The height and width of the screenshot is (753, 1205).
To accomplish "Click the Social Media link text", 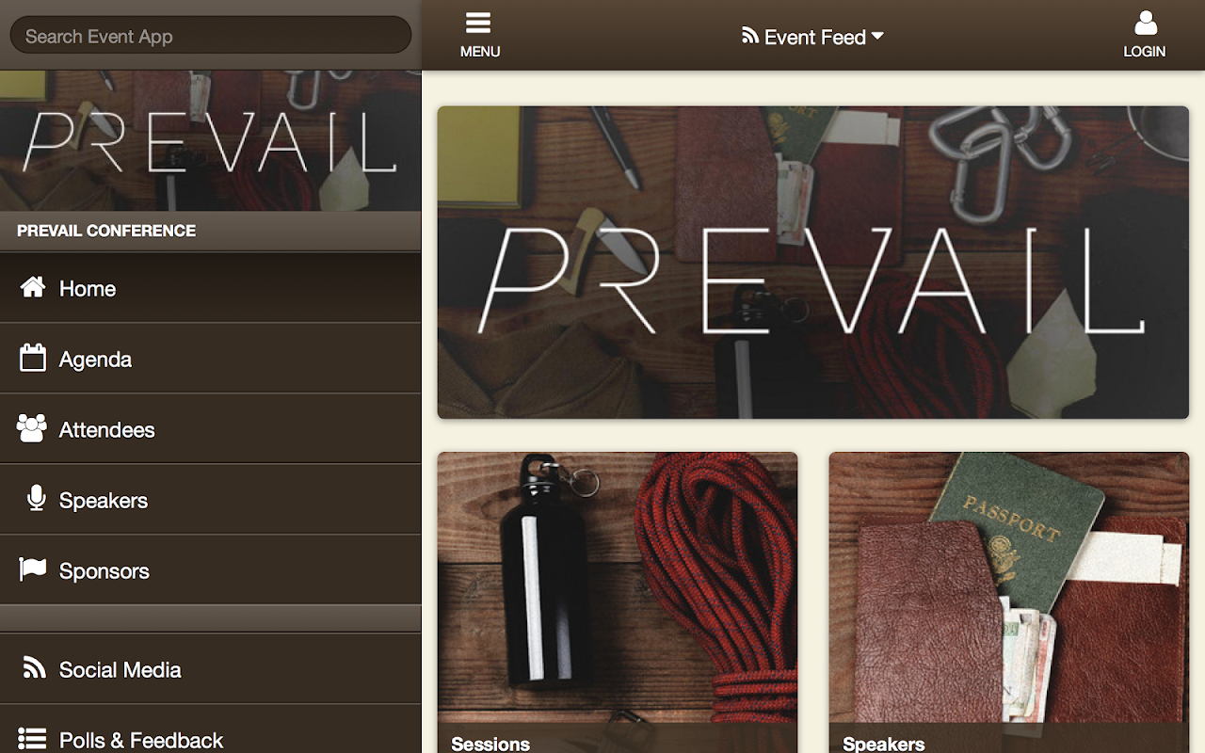I will coord(120,669).
